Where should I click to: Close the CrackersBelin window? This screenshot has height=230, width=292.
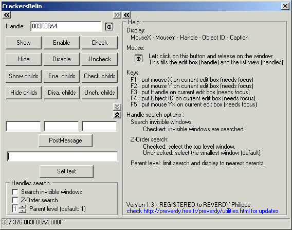click(x=285, y=6)
